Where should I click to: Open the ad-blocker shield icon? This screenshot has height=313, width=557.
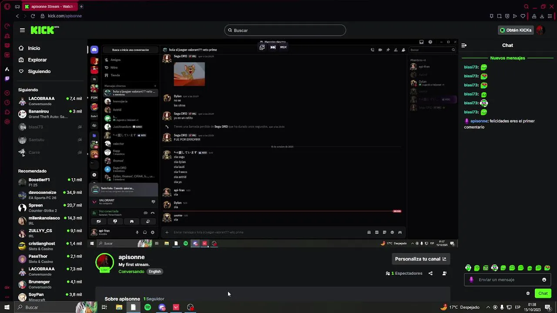pyautogui.click(x=507, y=16)
